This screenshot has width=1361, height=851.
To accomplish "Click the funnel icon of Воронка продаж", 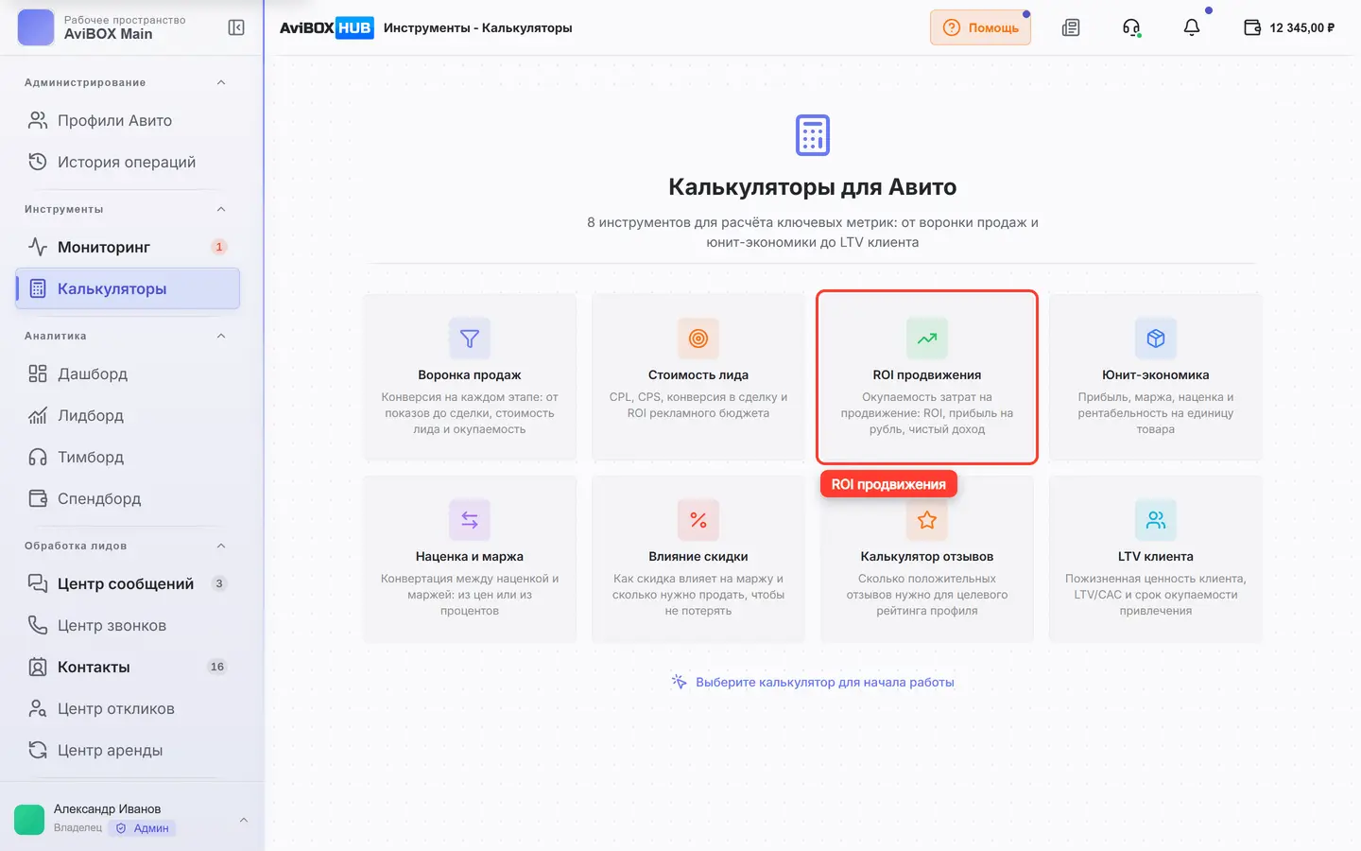I will (470, 339).
